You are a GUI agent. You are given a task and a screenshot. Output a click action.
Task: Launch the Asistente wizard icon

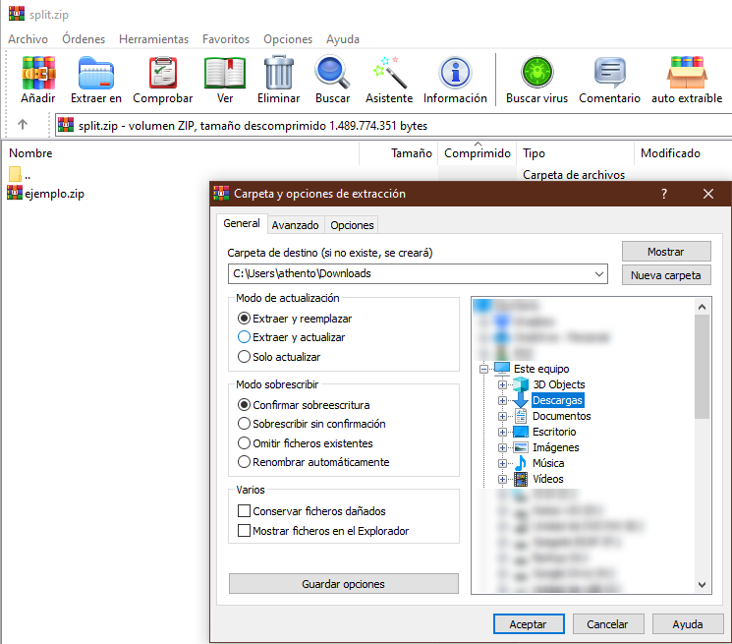click(389, 74)
